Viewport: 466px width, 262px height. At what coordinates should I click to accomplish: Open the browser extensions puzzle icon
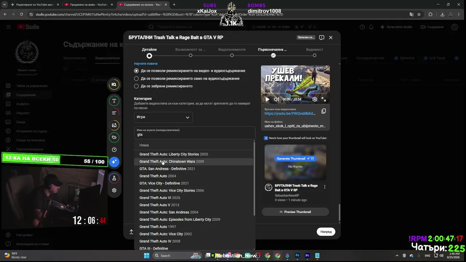(x=431, y=14)
